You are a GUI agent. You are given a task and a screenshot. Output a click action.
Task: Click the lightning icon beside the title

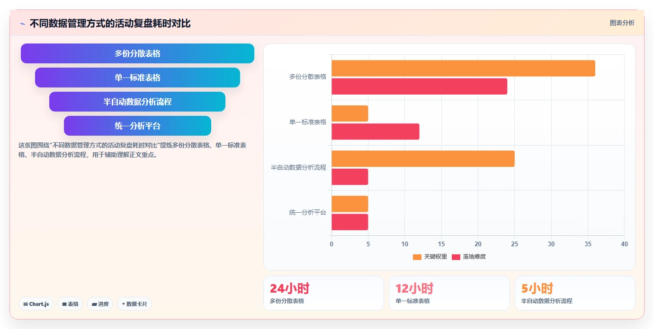[x=23, y=24]
